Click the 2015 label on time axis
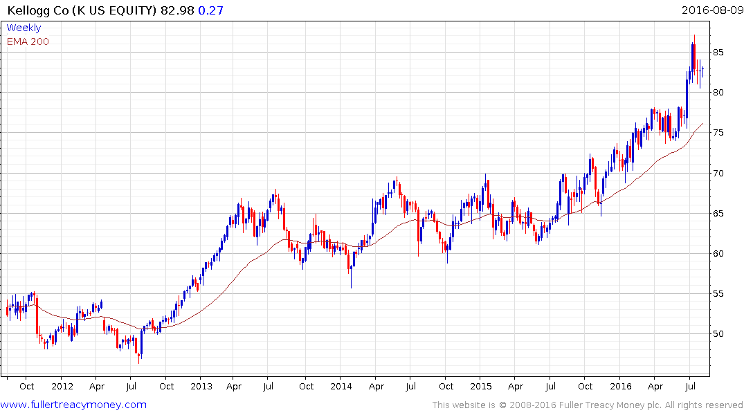This screenshot has height=415, width=744. tap(480, 386)
